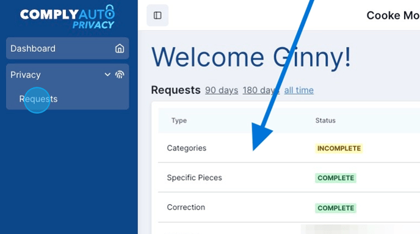420x234 pixels.
Task: Collapse the Privacy menu chevron
Action: click(107, 75)
